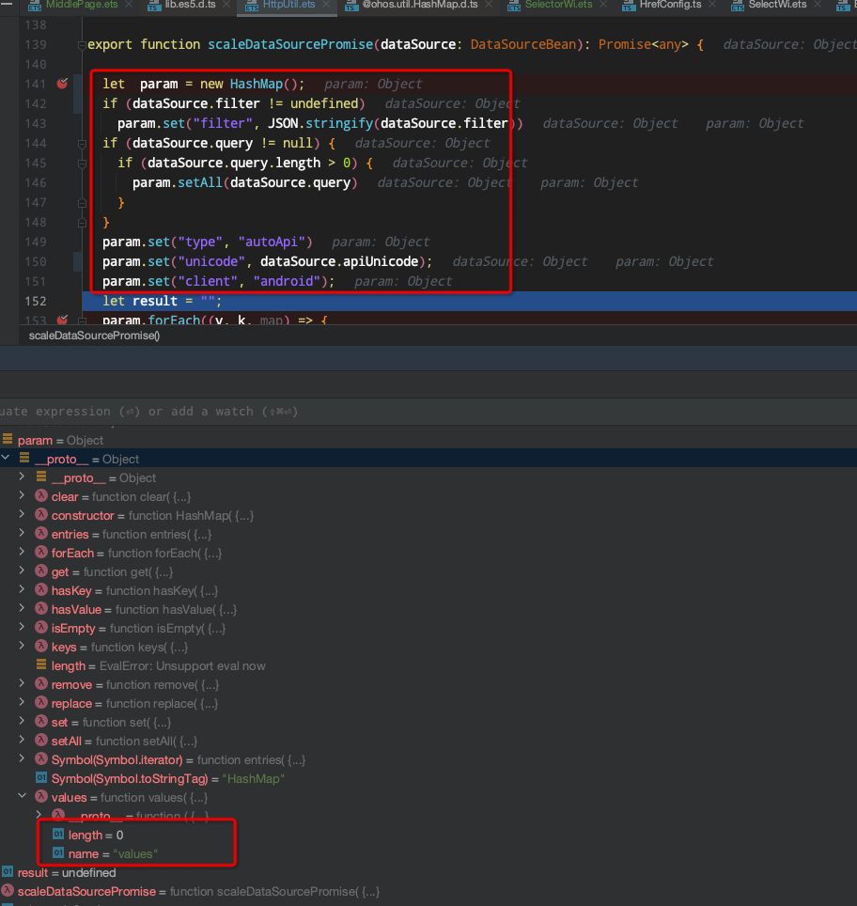Close the MiddlePage.ets tab
The image size is (857, 906).
[x=129, y=4]
